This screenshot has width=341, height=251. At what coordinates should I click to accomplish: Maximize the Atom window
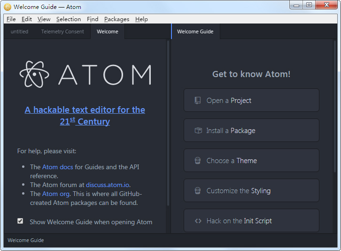point(309,5)
